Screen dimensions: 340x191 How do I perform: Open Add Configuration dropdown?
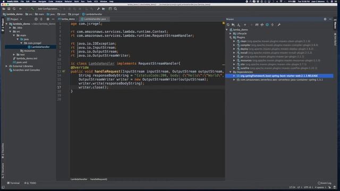pyautogui.click(x=48, y=9)
